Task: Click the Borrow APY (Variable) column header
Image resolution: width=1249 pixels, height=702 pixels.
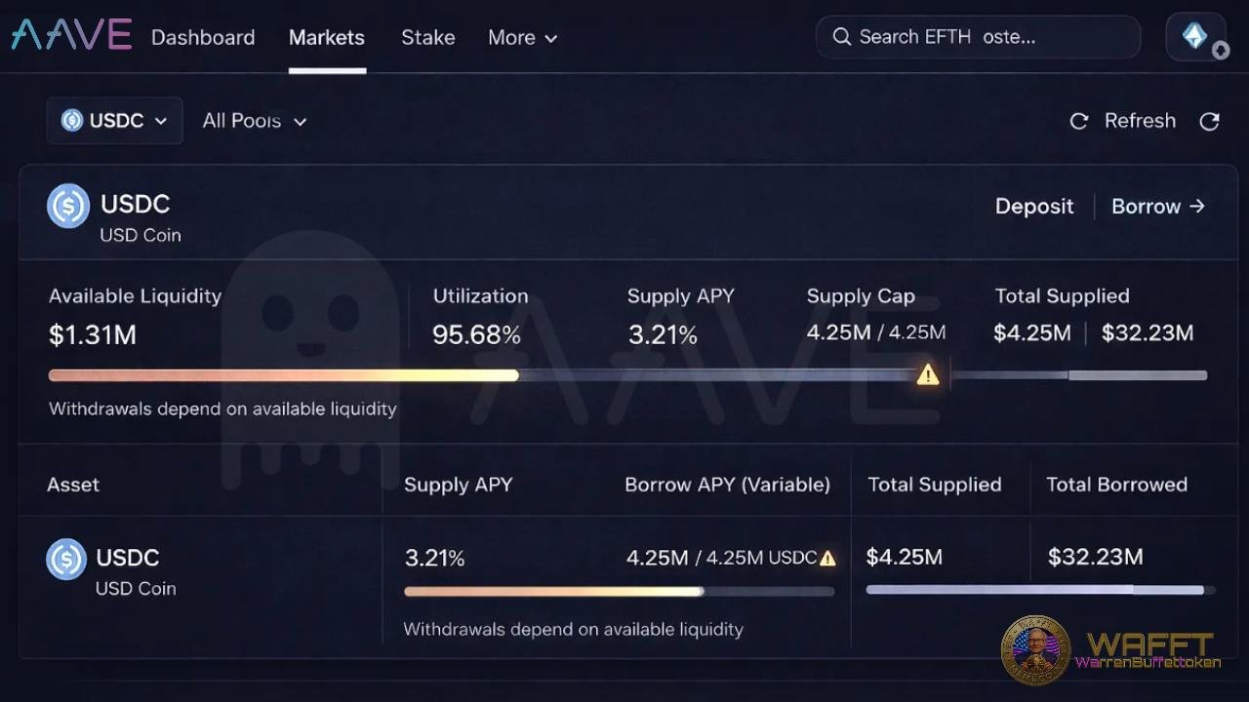Action: pos(727,485)
